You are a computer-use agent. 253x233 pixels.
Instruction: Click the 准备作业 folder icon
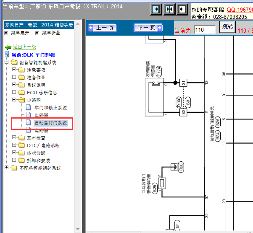(21, 78)
